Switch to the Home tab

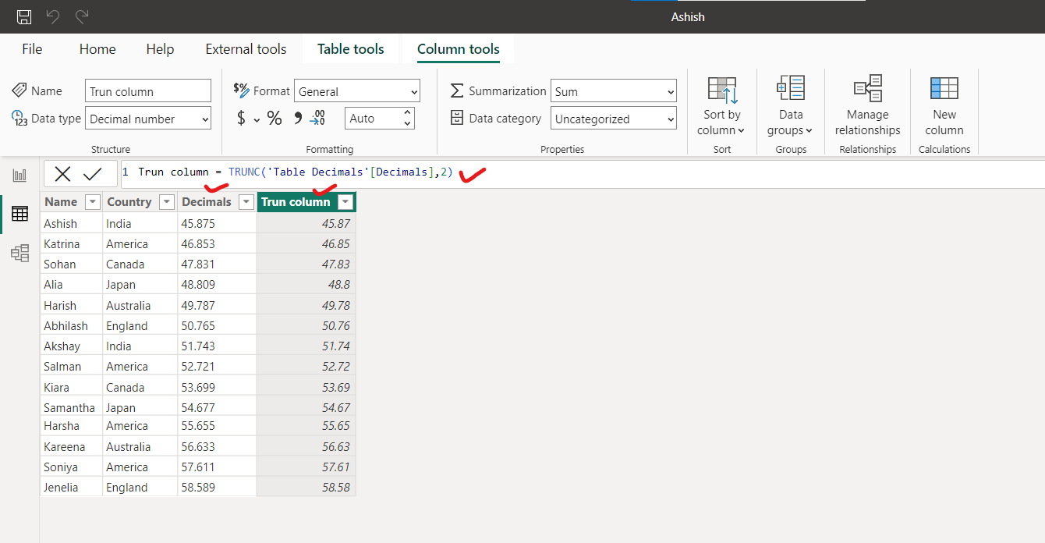click(x=97, y=48)
